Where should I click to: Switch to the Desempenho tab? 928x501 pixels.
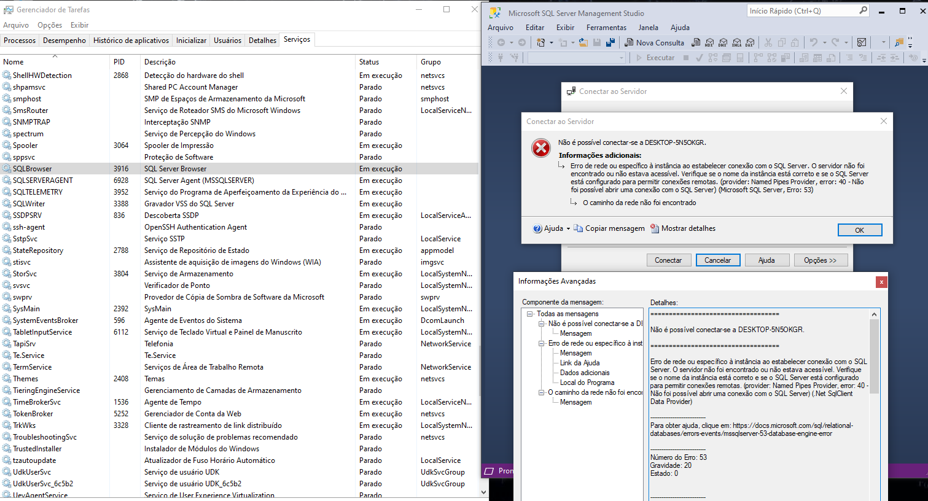(x=64, y=41)
